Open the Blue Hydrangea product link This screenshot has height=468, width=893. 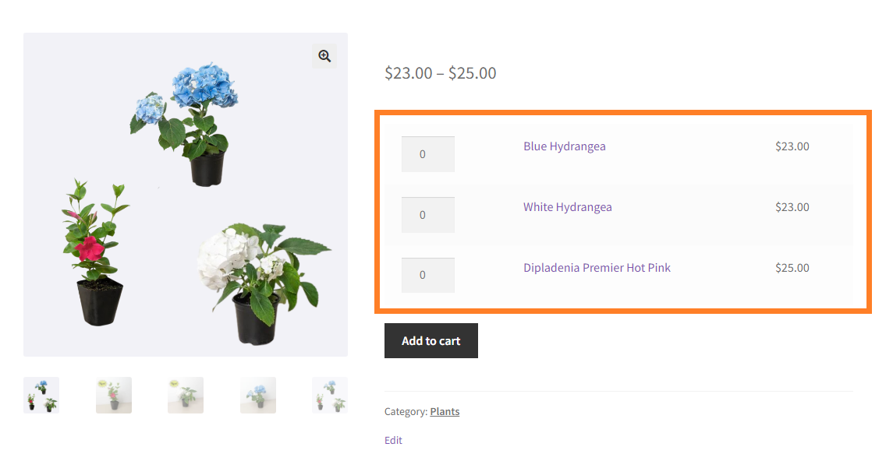pyautogui.click(x=565, y=146)
